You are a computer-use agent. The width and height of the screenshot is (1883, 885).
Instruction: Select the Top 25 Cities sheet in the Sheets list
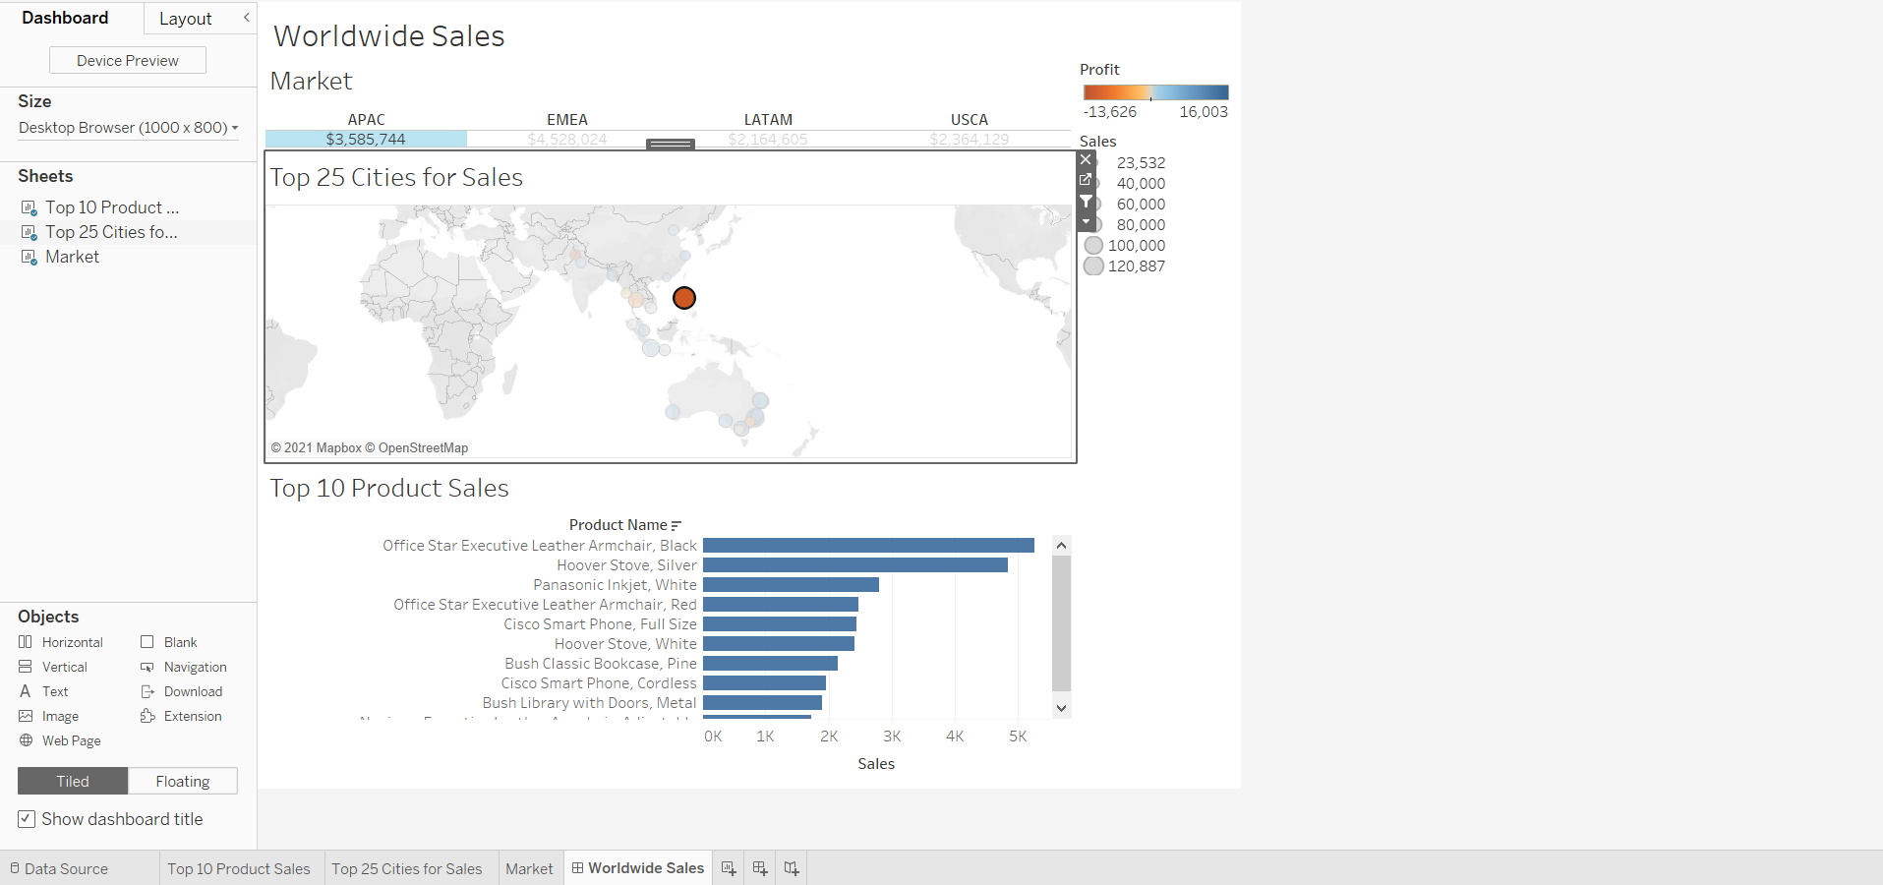tap(111, 232)
